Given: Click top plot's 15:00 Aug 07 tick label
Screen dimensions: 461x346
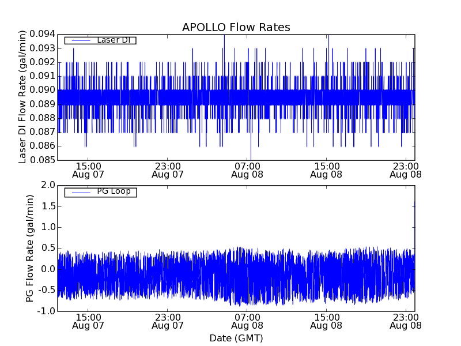Looking at the screenshot, I should click(88, 170).
